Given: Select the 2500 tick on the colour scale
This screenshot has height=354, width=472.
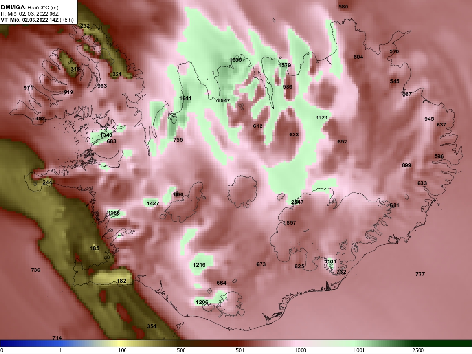Looking at the screenshot, I should 418,350.
